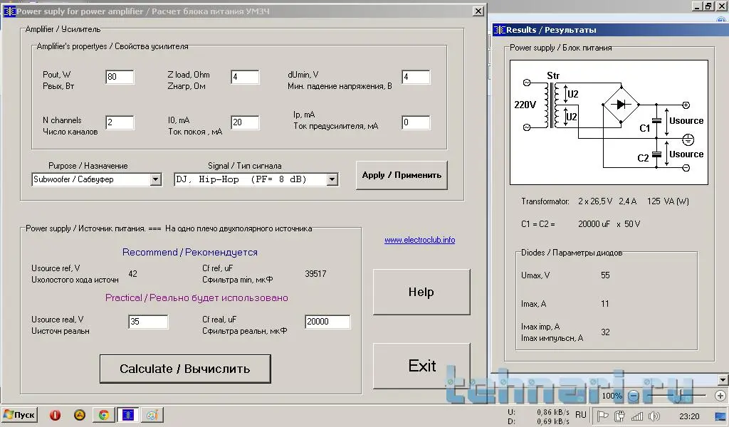Click the zoom in plus button
This screenshot has width=729, height=427.
[x=720, y=396]
